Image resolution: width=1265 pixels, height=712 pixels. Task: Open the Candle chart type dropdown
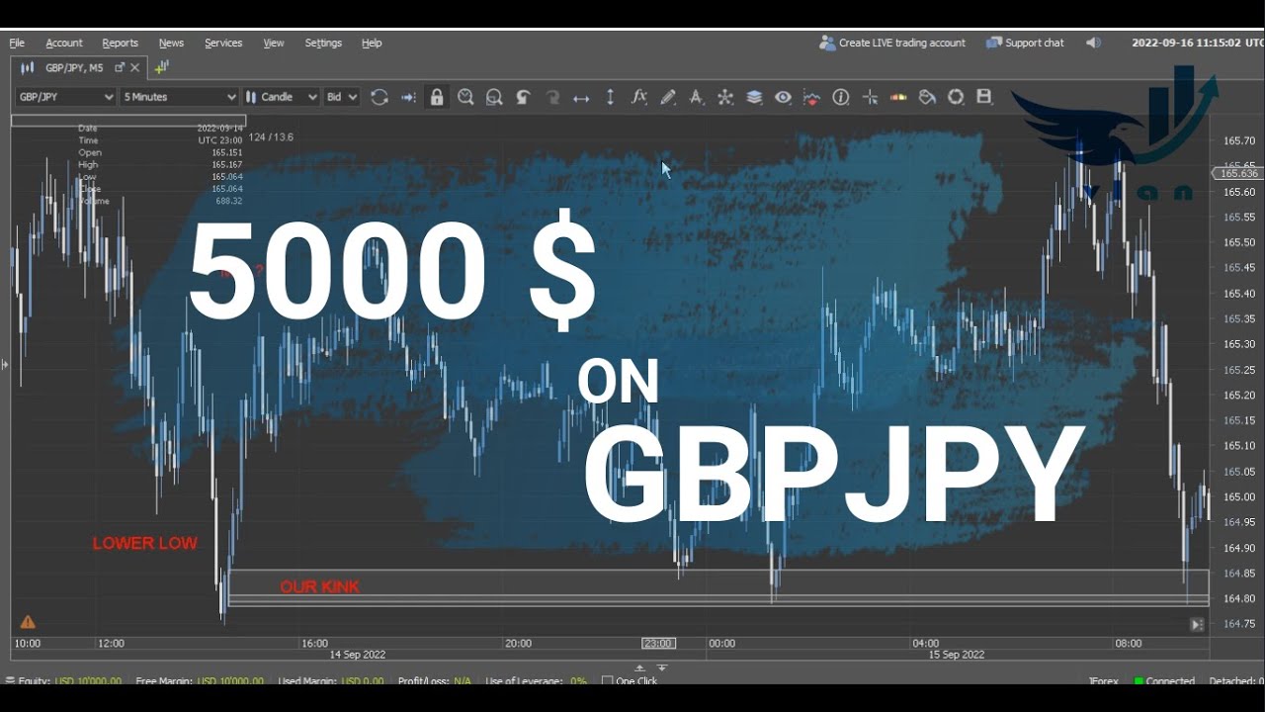point(282,97)
